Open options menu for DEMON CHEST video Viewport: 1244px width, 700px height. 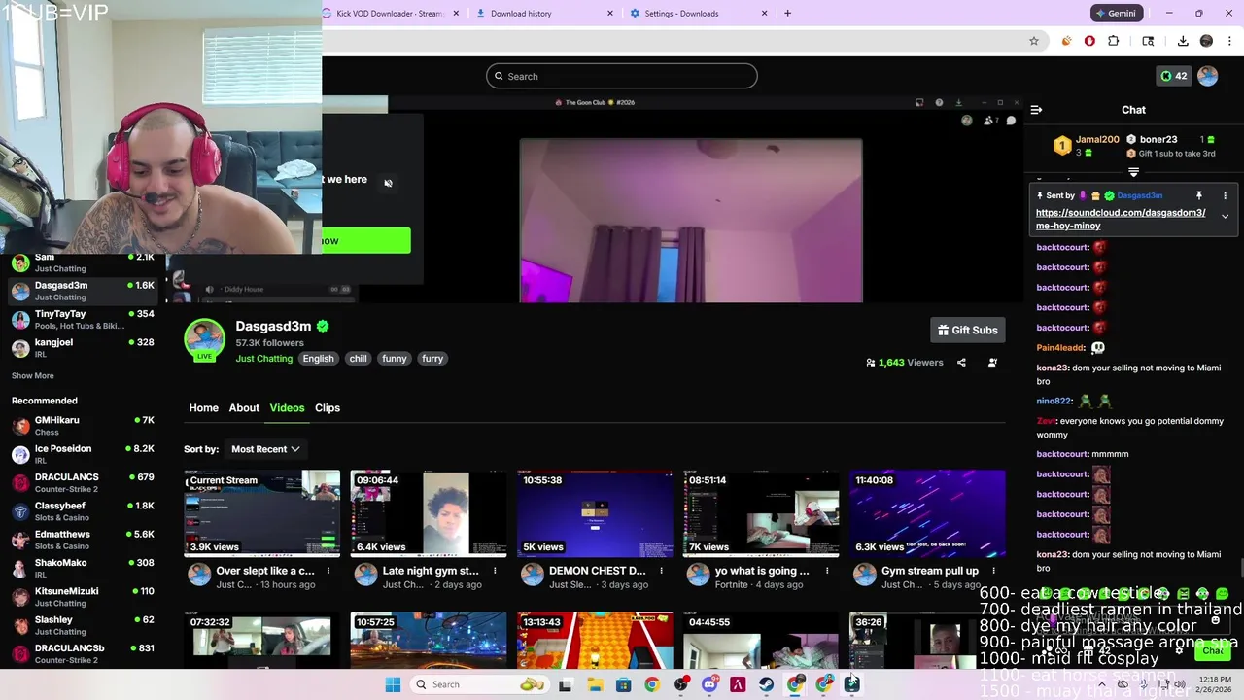coord(661,571)
